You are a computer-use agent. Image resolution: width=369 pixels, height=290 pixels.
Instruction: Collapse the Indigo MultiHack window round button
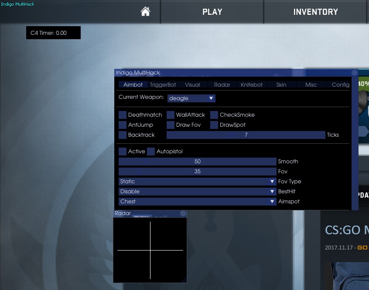[355, 73]
